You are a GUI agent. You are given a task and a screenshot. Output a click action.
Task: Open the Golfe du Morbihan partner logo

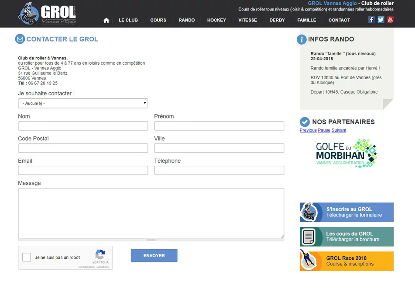pyautogui.click(x=346, y=153)
